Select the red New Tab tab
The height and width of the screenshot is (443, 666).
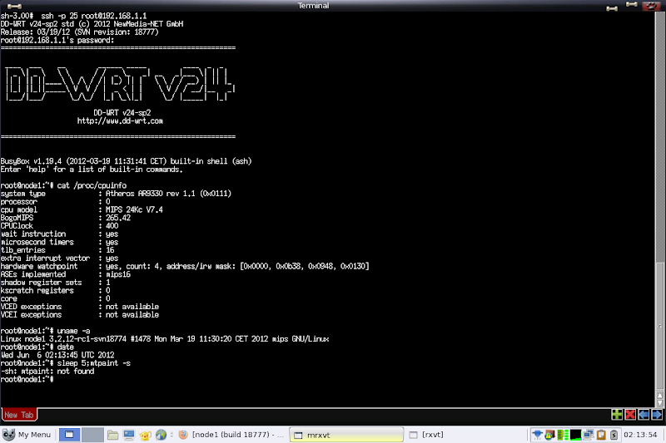click(x=19, y=415)
